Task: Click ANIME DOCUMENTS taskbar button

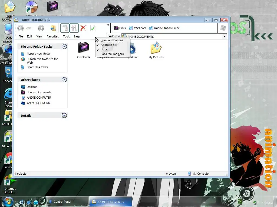Action: 111,202
